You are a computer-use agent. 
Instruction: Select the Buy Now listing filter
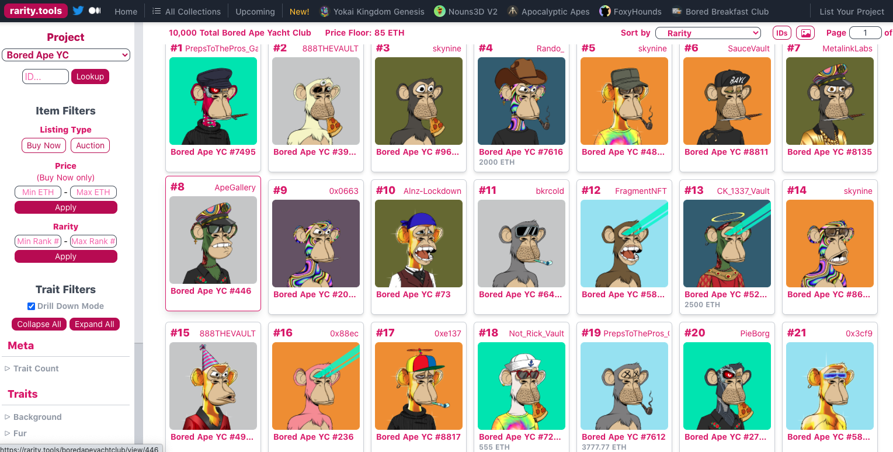click(x=44, y=145)
